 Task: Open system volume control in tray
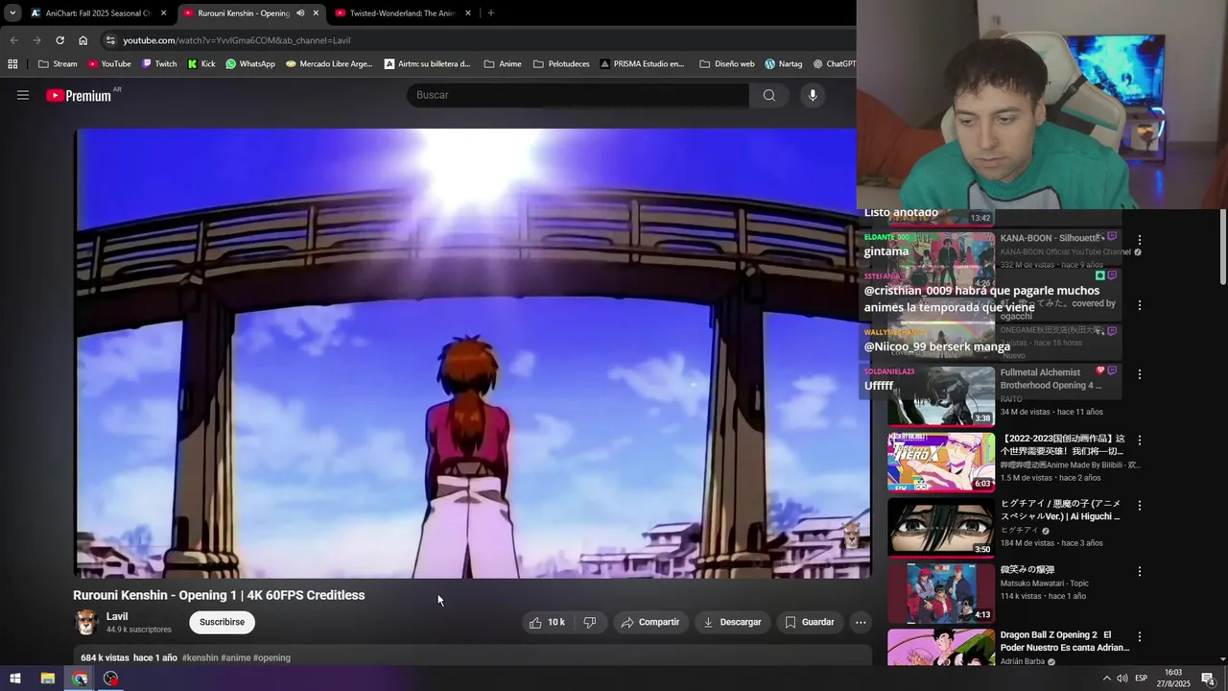pyautogui.click(x=1122, y=679)
